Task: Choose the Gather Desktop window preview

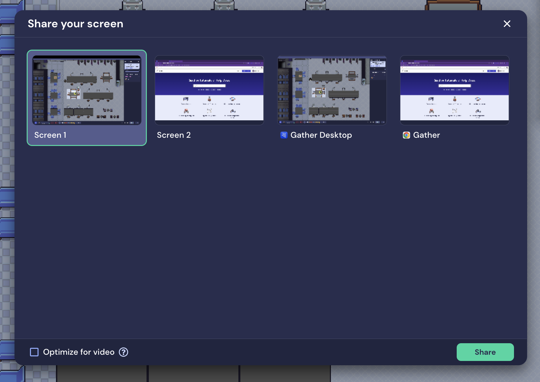Action: [x=332, y=90]
